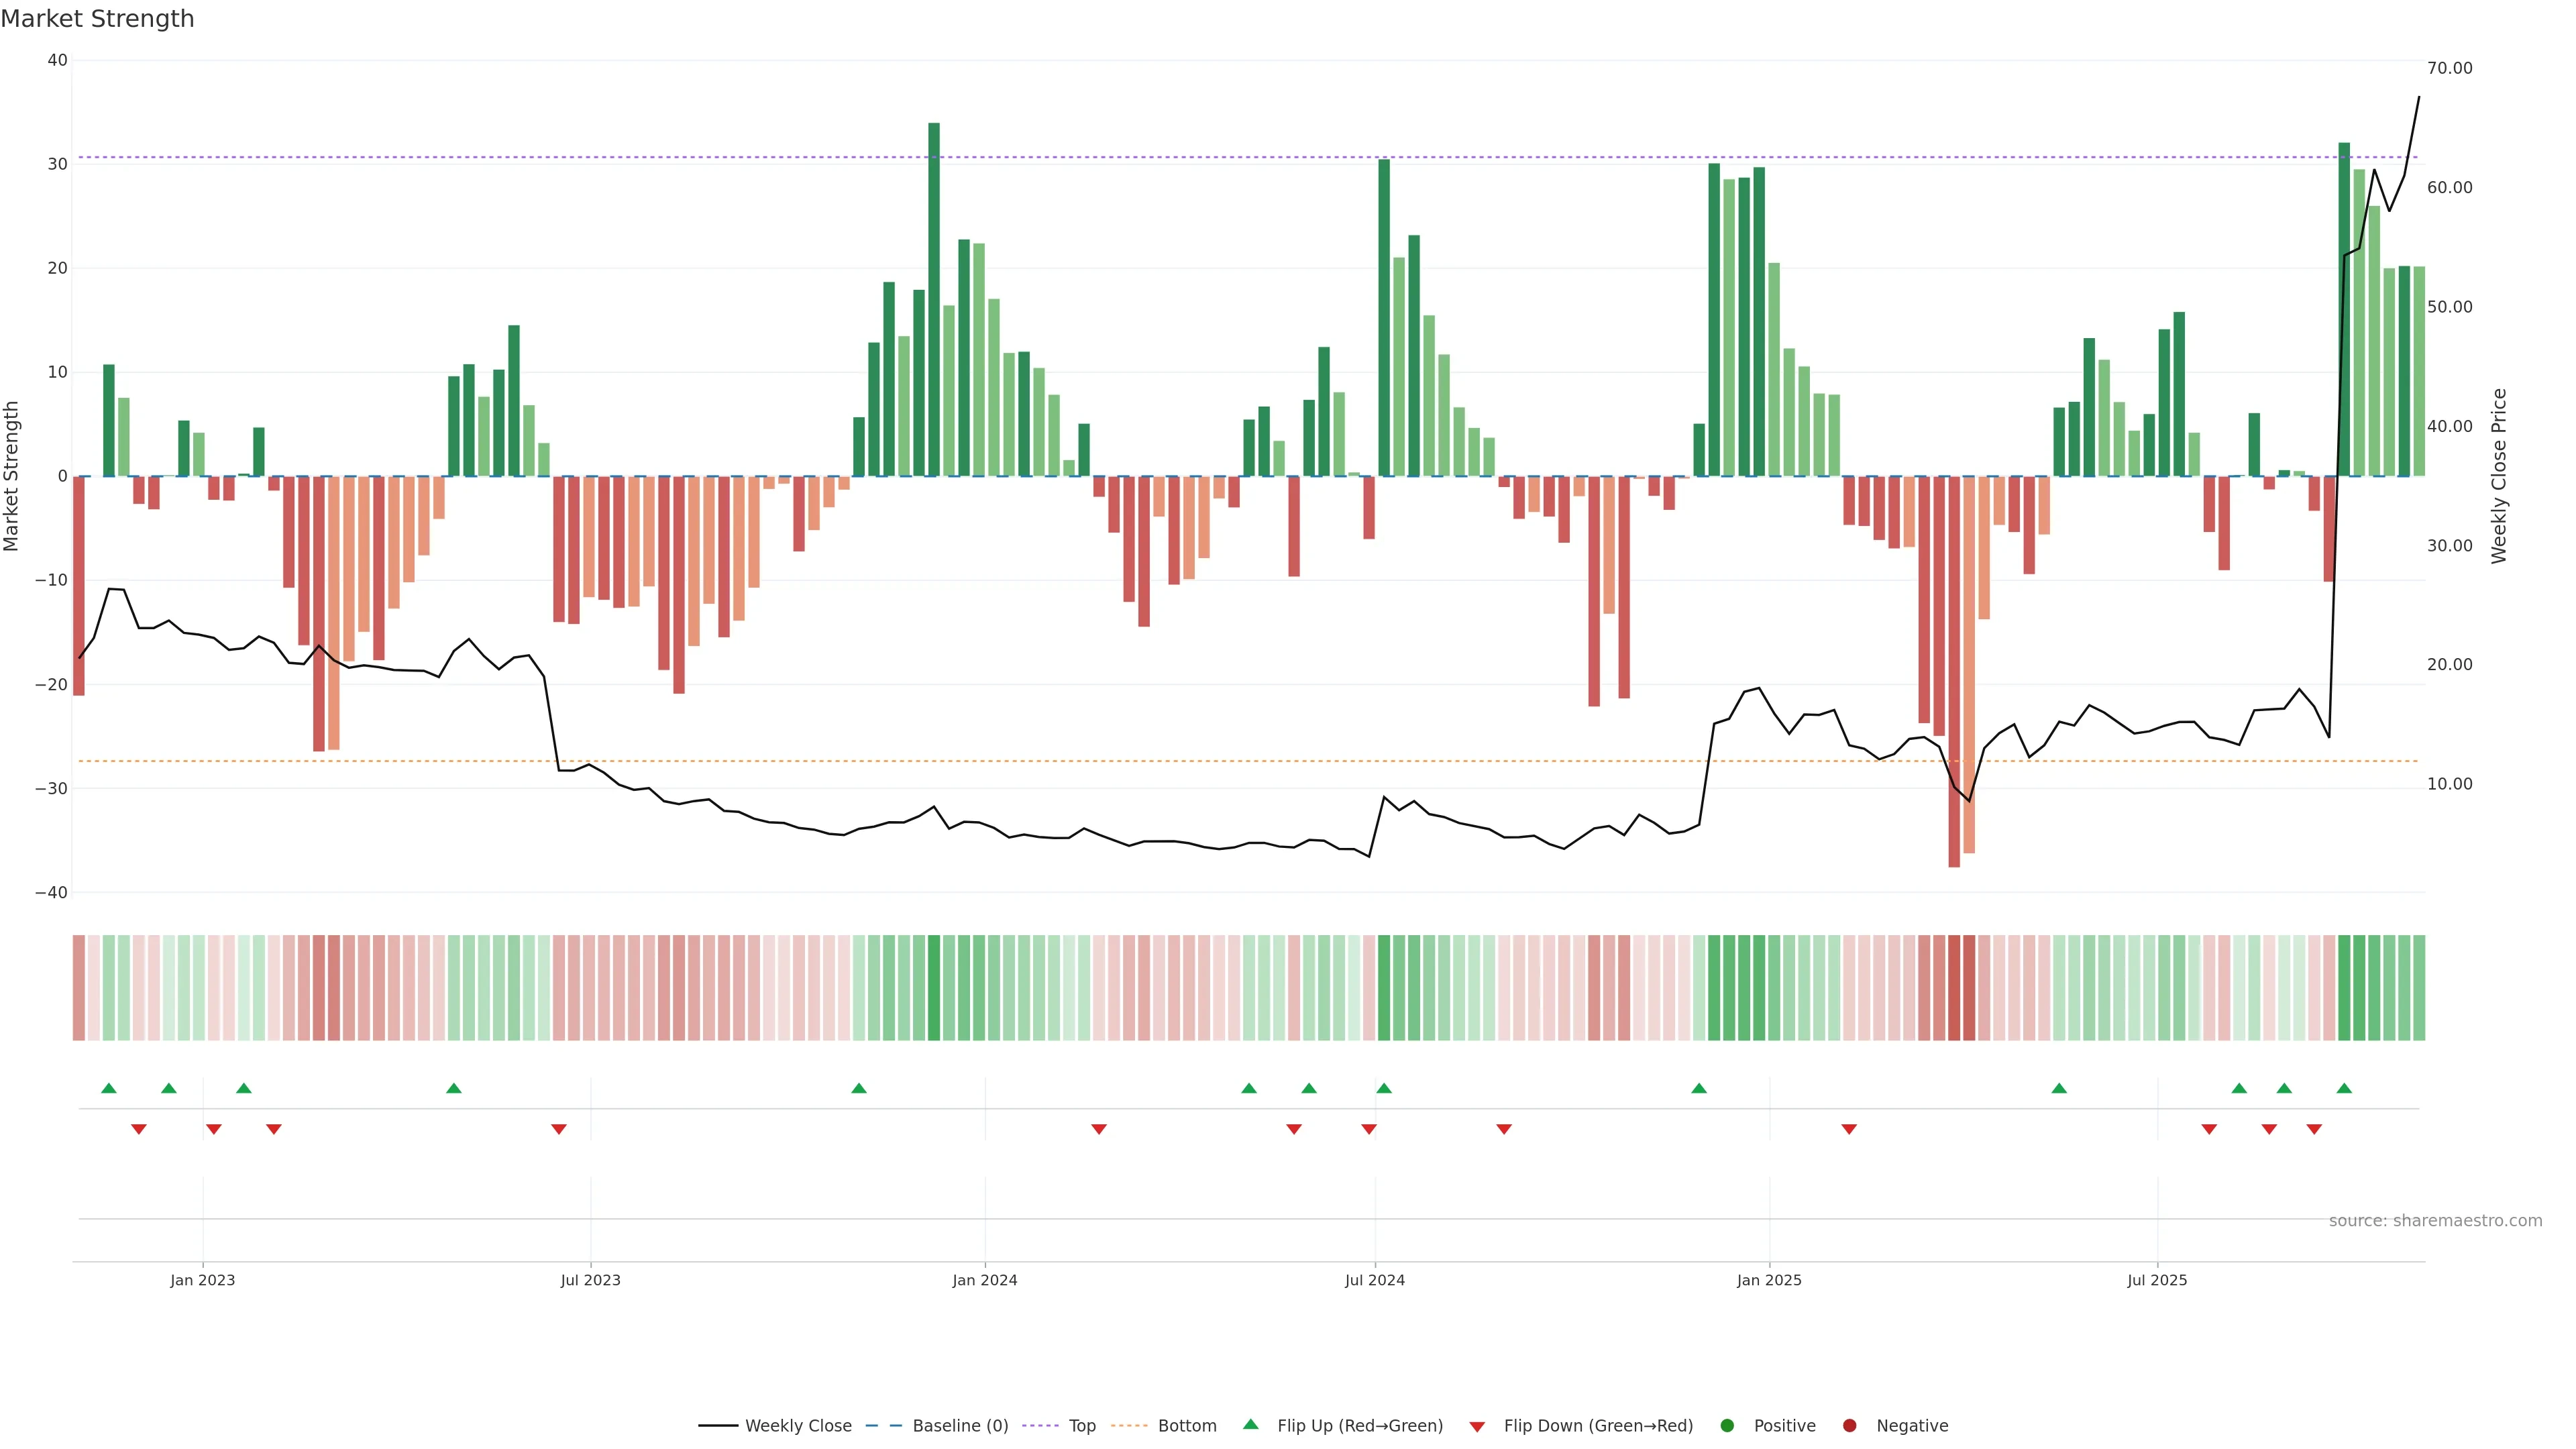Click the source: sharemaestro.com text
Image resolution: width=2576 pixels, height=1449 pixels.
coord(2435,1221)
